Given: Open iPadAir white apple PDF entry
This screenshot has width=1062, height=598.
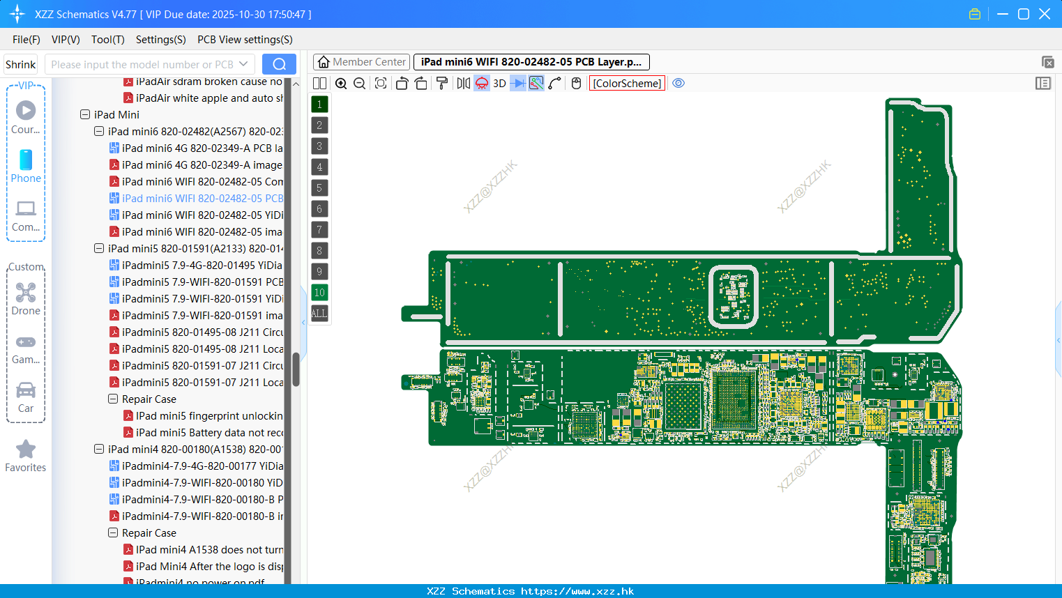Looking at the screenshot, I should click(x=203, y=98).
